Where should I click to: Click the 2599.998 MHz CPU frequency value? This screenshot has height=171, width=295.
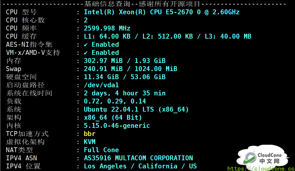(107, 28)
